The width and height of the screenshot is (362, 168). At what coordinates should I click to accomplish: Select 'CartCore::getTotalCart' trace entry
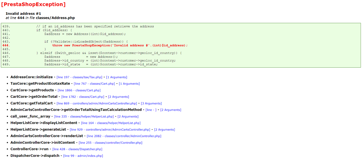coord(31,103)
